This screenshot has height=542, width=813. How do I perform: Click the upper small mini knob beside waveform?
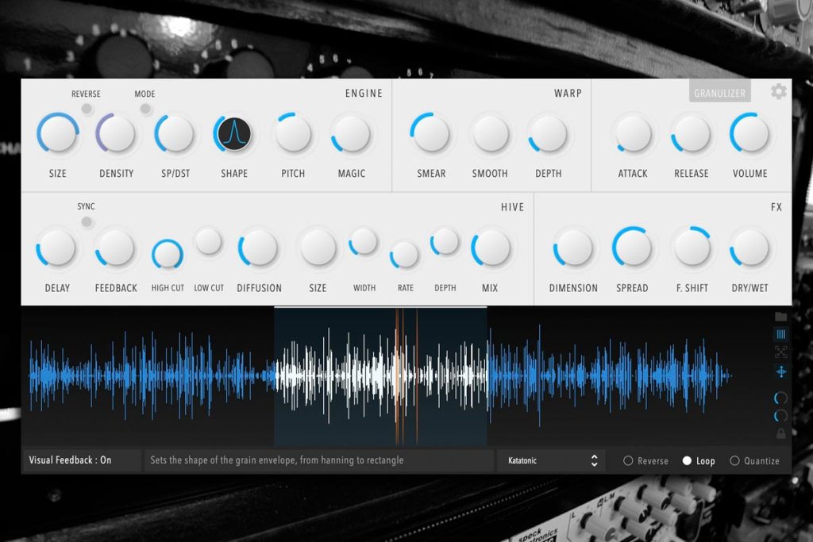(780, 398)
